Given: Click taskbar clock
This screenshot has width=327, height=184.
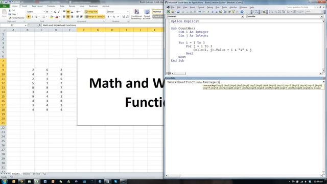Looking at the screenshot, I should [x=319, y=182].
